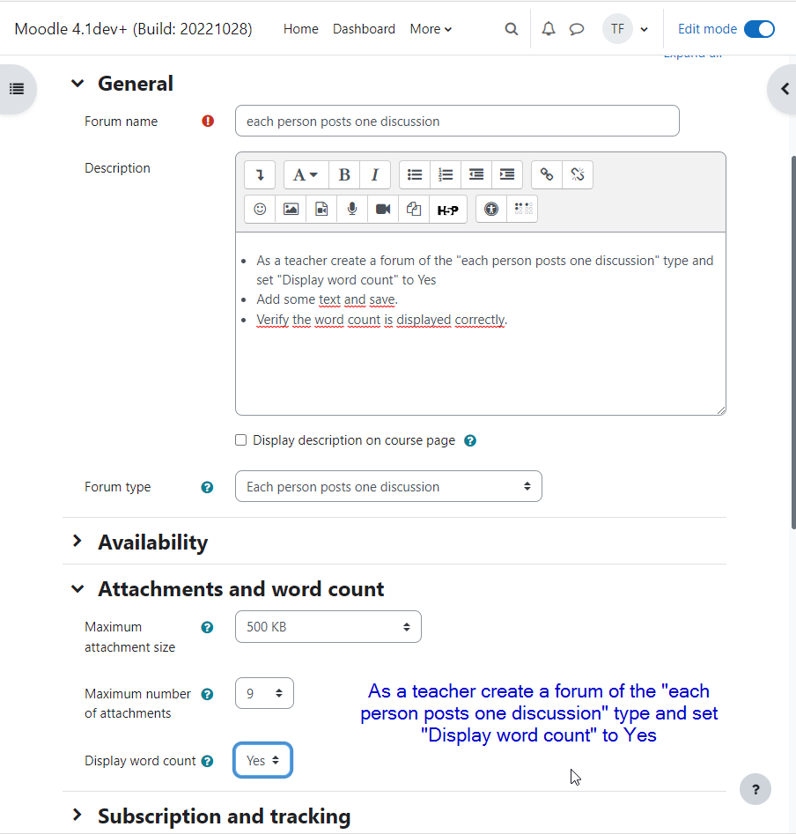This screenshot has height=834, width=796.
Task: Expand the Subscription and tracking section
Action: (77, 815)
